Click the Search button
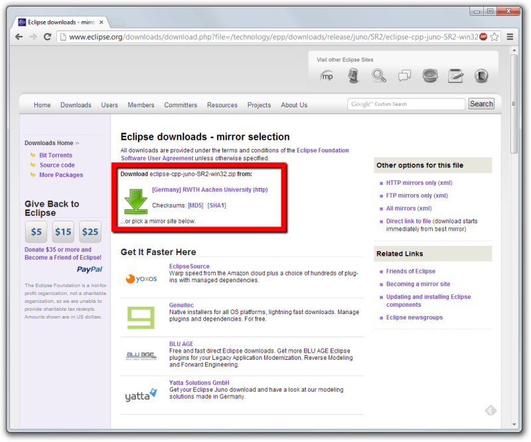The image size is (531, 442). point(481,104)
